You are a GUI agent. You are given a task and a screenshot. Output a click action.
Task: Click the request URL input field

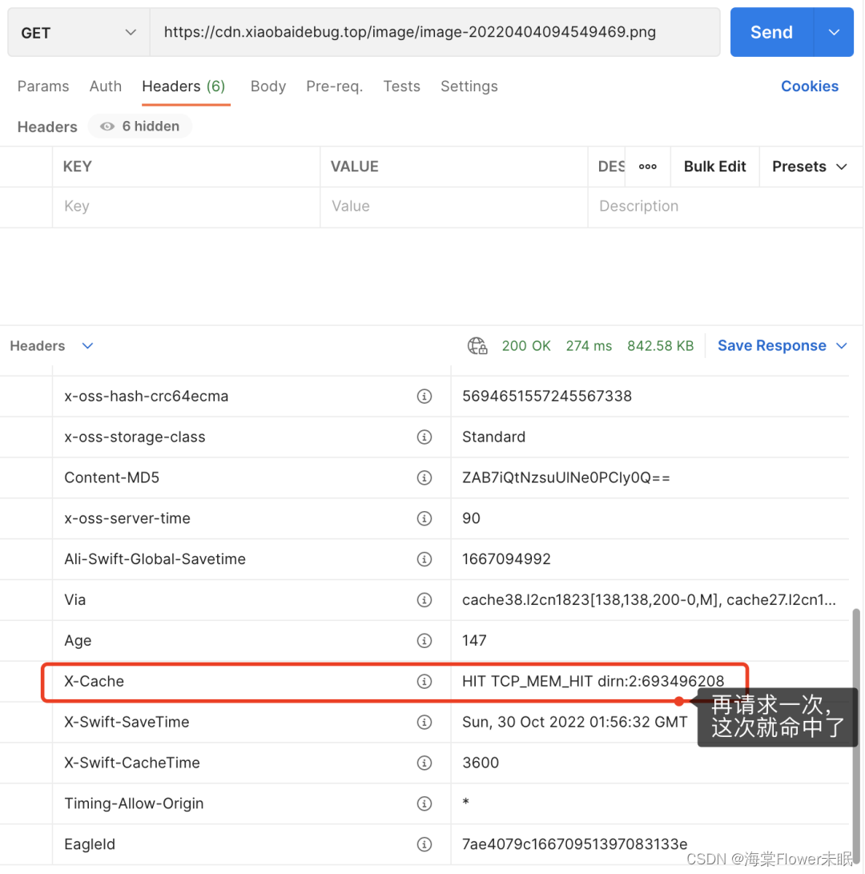point(436,32)
